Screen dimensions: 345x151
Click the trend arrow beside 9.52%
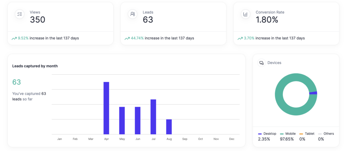[x=14, y=38]
